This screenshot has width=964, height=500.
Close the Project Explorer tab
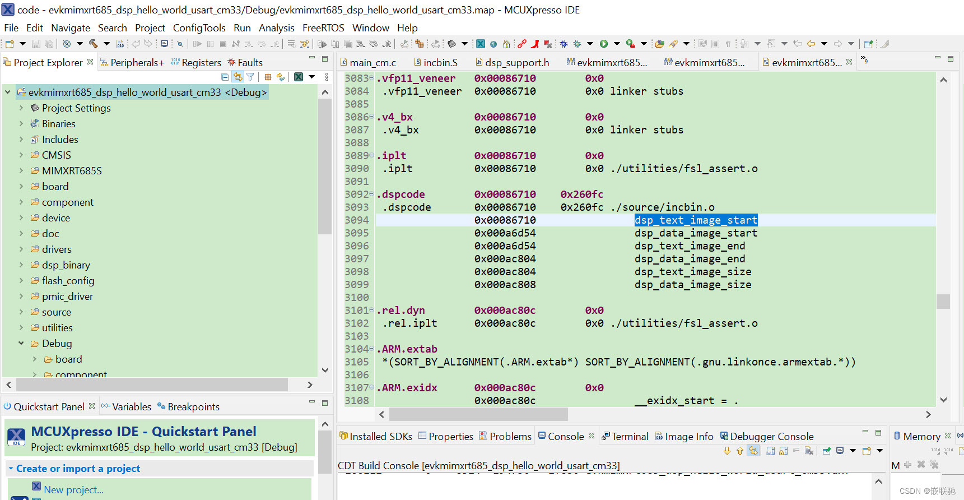(90, 62)
